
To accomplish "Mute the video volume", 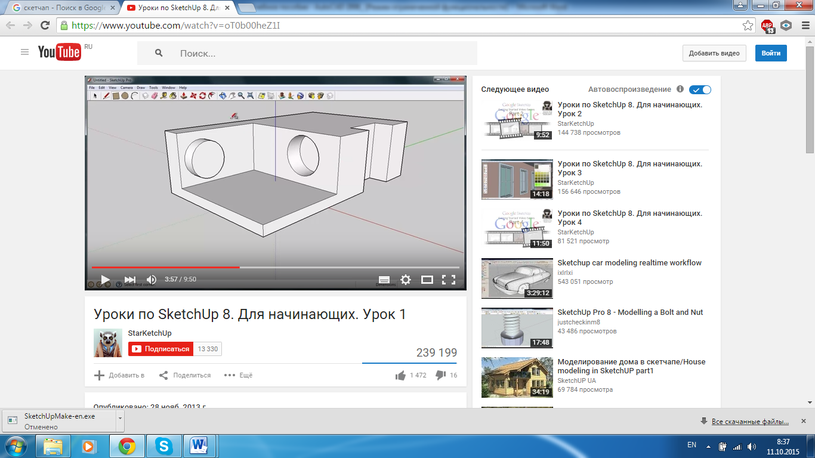I will click(152, 279).
